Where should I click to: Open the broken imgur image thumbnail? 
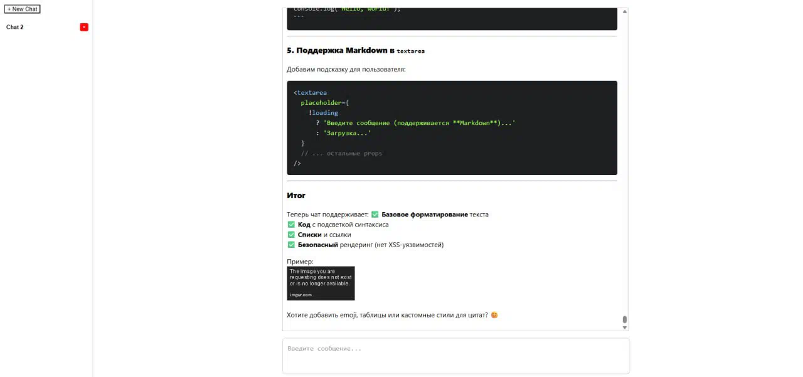[x=321, y=284]
